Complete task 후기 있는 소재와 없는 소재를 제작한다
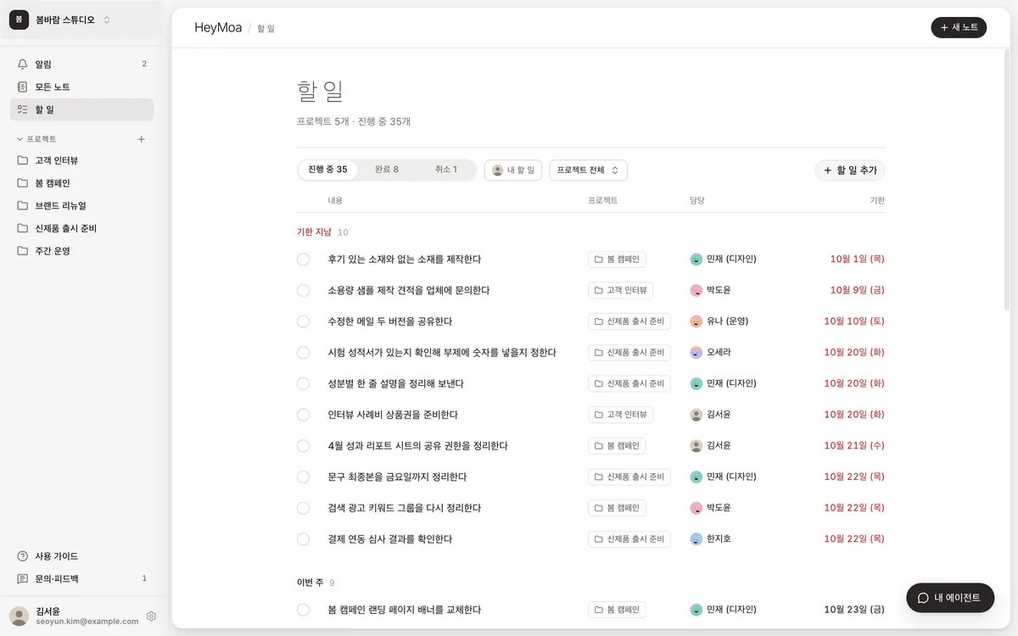The image size is (1018, 636). (x=303, y=259)
